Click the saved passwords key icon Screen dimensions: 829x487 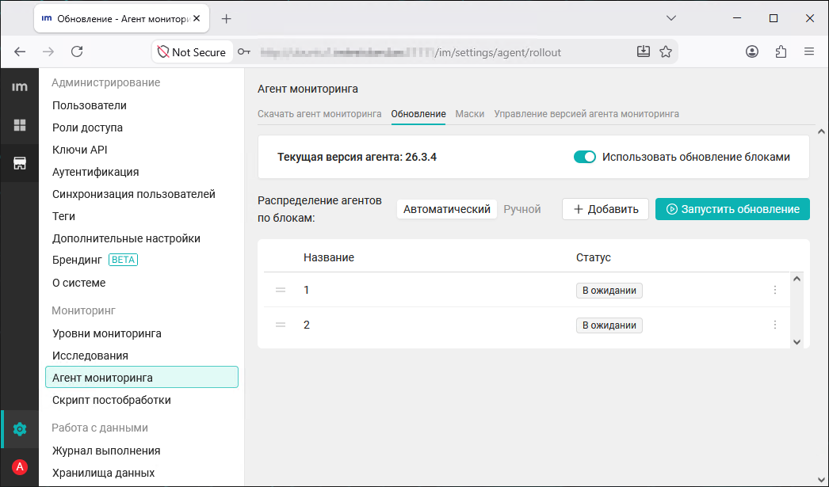(244, 51)
